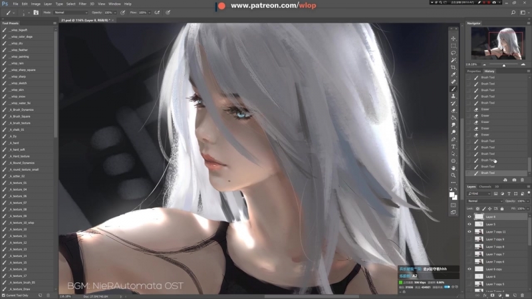Enable airbrush-style build-up icon

click(x=157, y=13)
